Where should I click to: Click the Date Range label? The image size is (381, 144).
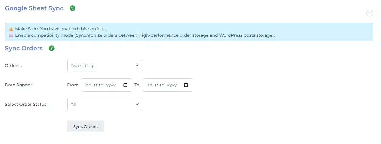point(18,85)
